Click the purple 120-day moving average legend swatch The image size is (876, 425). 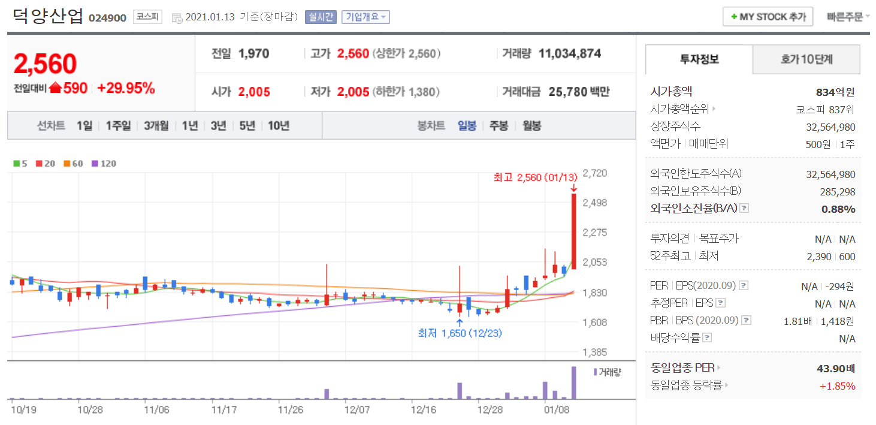tap(94, 164)
